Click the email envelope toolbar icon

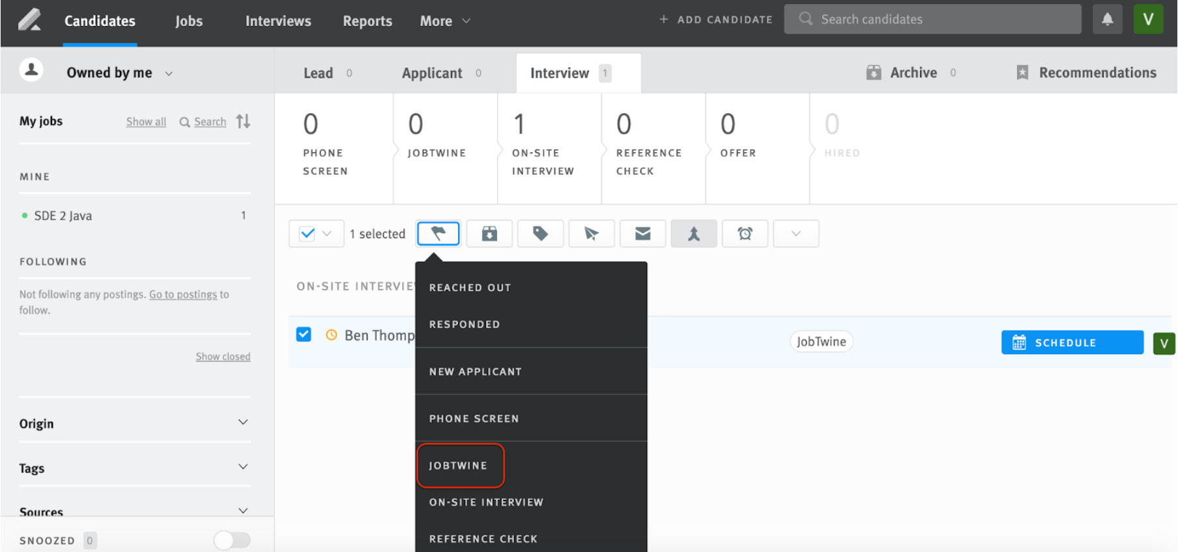tap(642, 234)
